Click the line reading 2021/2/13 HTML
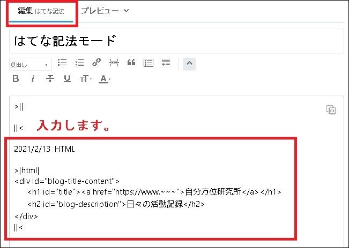349x248 pixels. coord(44,149)
